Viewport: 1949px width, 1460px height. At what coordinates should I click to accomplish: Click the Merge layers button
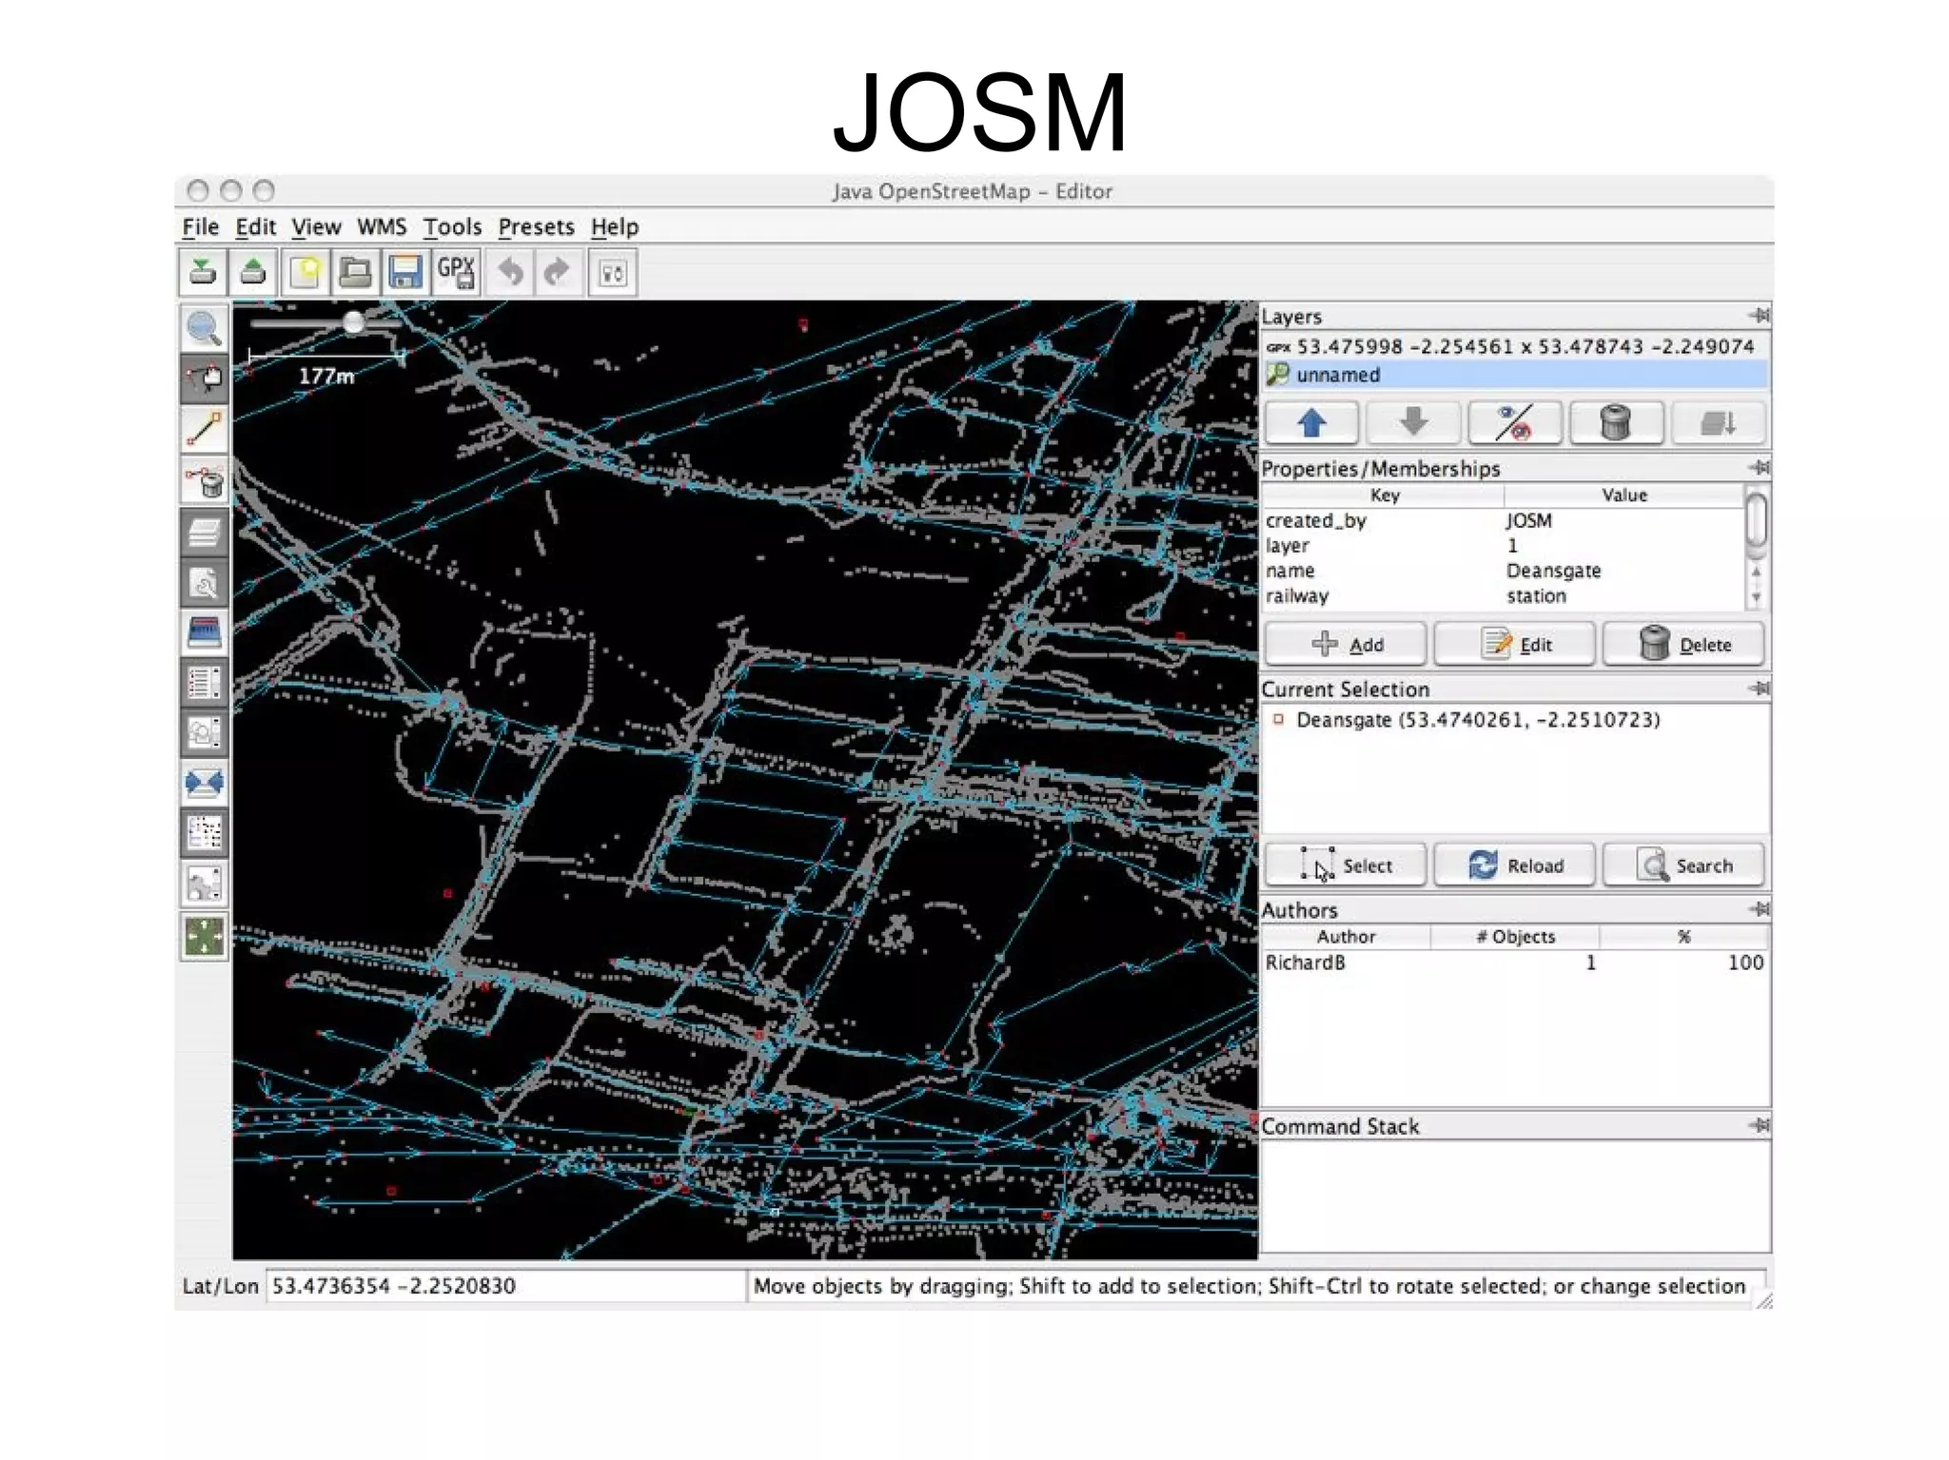[x=1719, y=422]
